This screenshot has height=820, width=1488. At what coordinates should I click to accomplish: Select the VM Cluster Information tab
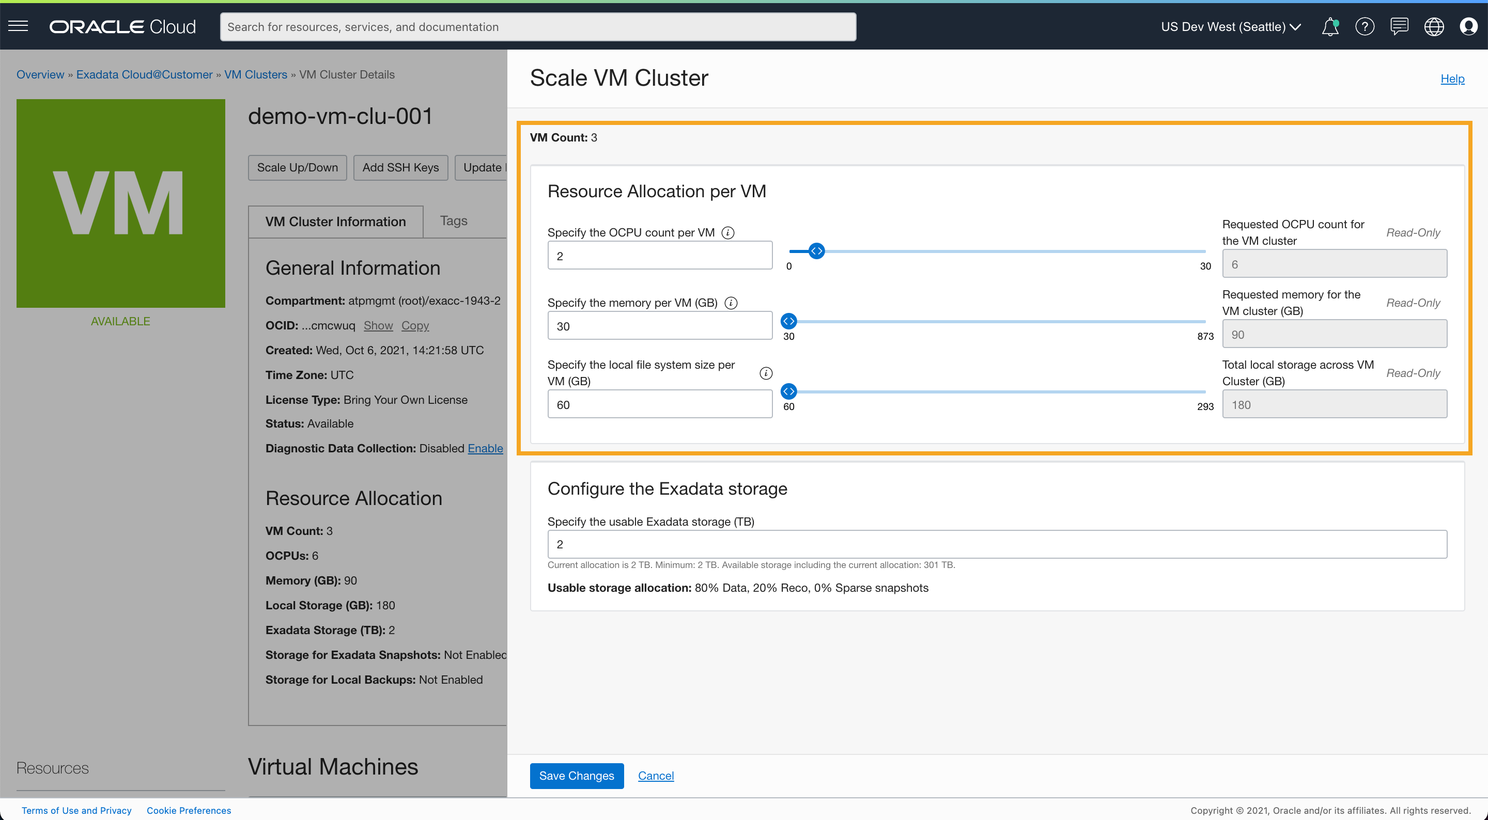coord(336,222)
